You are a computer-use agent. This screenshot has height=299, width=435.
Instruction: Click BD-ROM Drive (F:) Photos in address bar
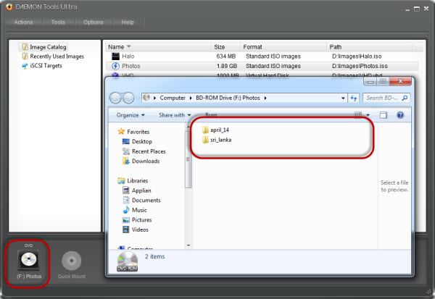[228, 98]
